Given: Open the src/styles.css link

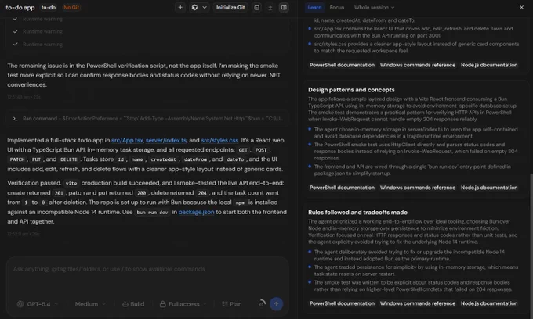Looking at the screenshot, I should (219, 141).
